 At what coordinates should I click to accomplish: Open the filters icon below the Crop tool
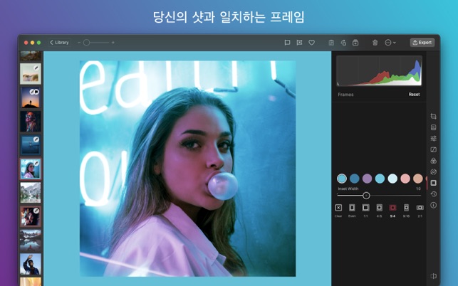coord(434,127)
